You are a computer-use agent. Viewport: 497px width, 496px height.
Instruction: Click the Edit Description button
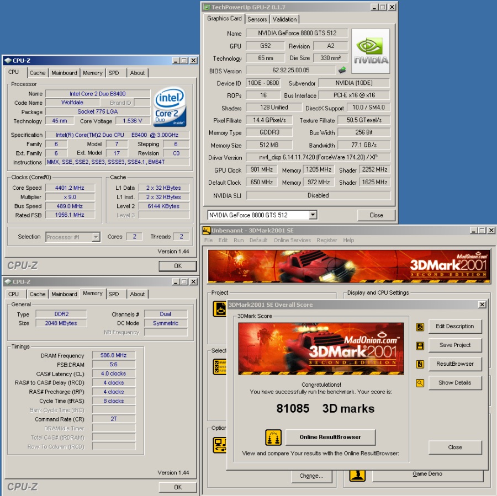(x=455, y=326)
